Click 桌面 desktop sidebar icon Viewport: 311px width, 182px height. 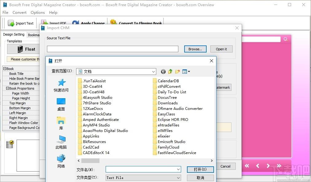tap(61, 104)
